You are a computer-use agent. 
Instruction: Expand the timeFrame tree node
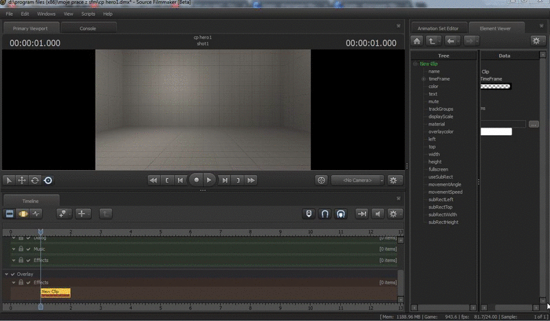pyautogui.click(x=423, y=79)
